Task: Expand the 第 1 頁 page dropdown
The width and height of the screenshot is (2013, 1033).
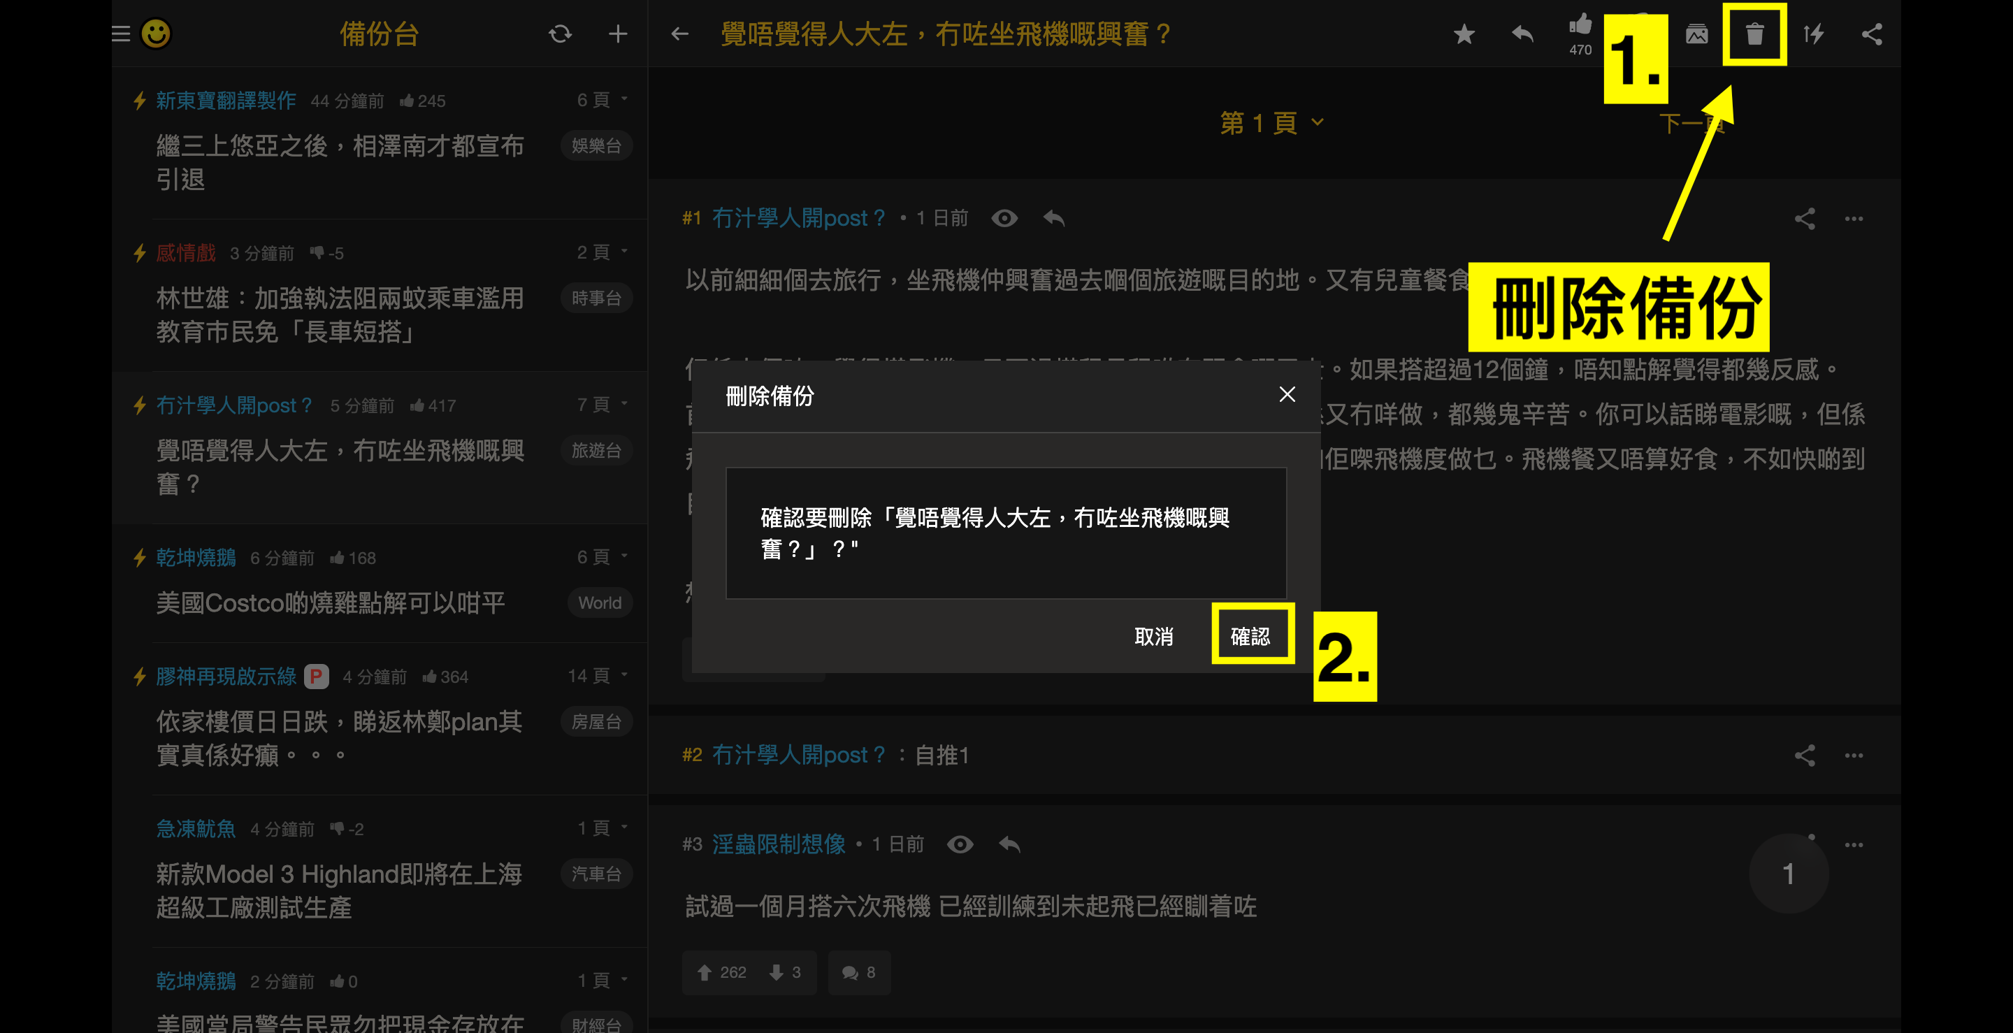Action: tap(1271, 123)
